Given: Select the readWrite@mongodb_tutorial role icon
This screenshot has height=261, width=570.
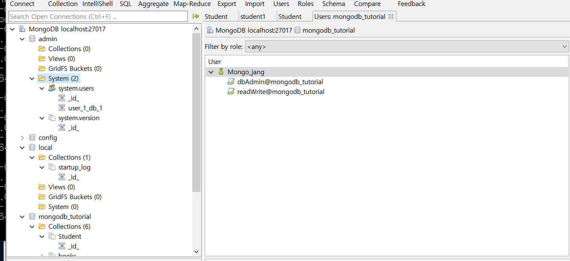Looking at the screenshot, I should tap(231, 91).
